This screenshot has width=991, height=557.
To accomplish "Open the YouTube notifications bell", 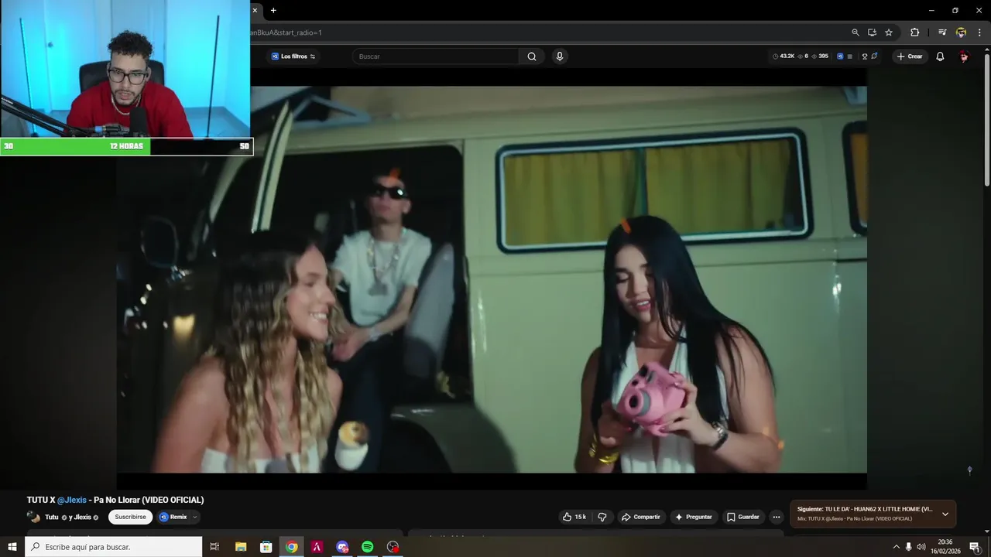I will pyautogui.click(x=940, y=56).
